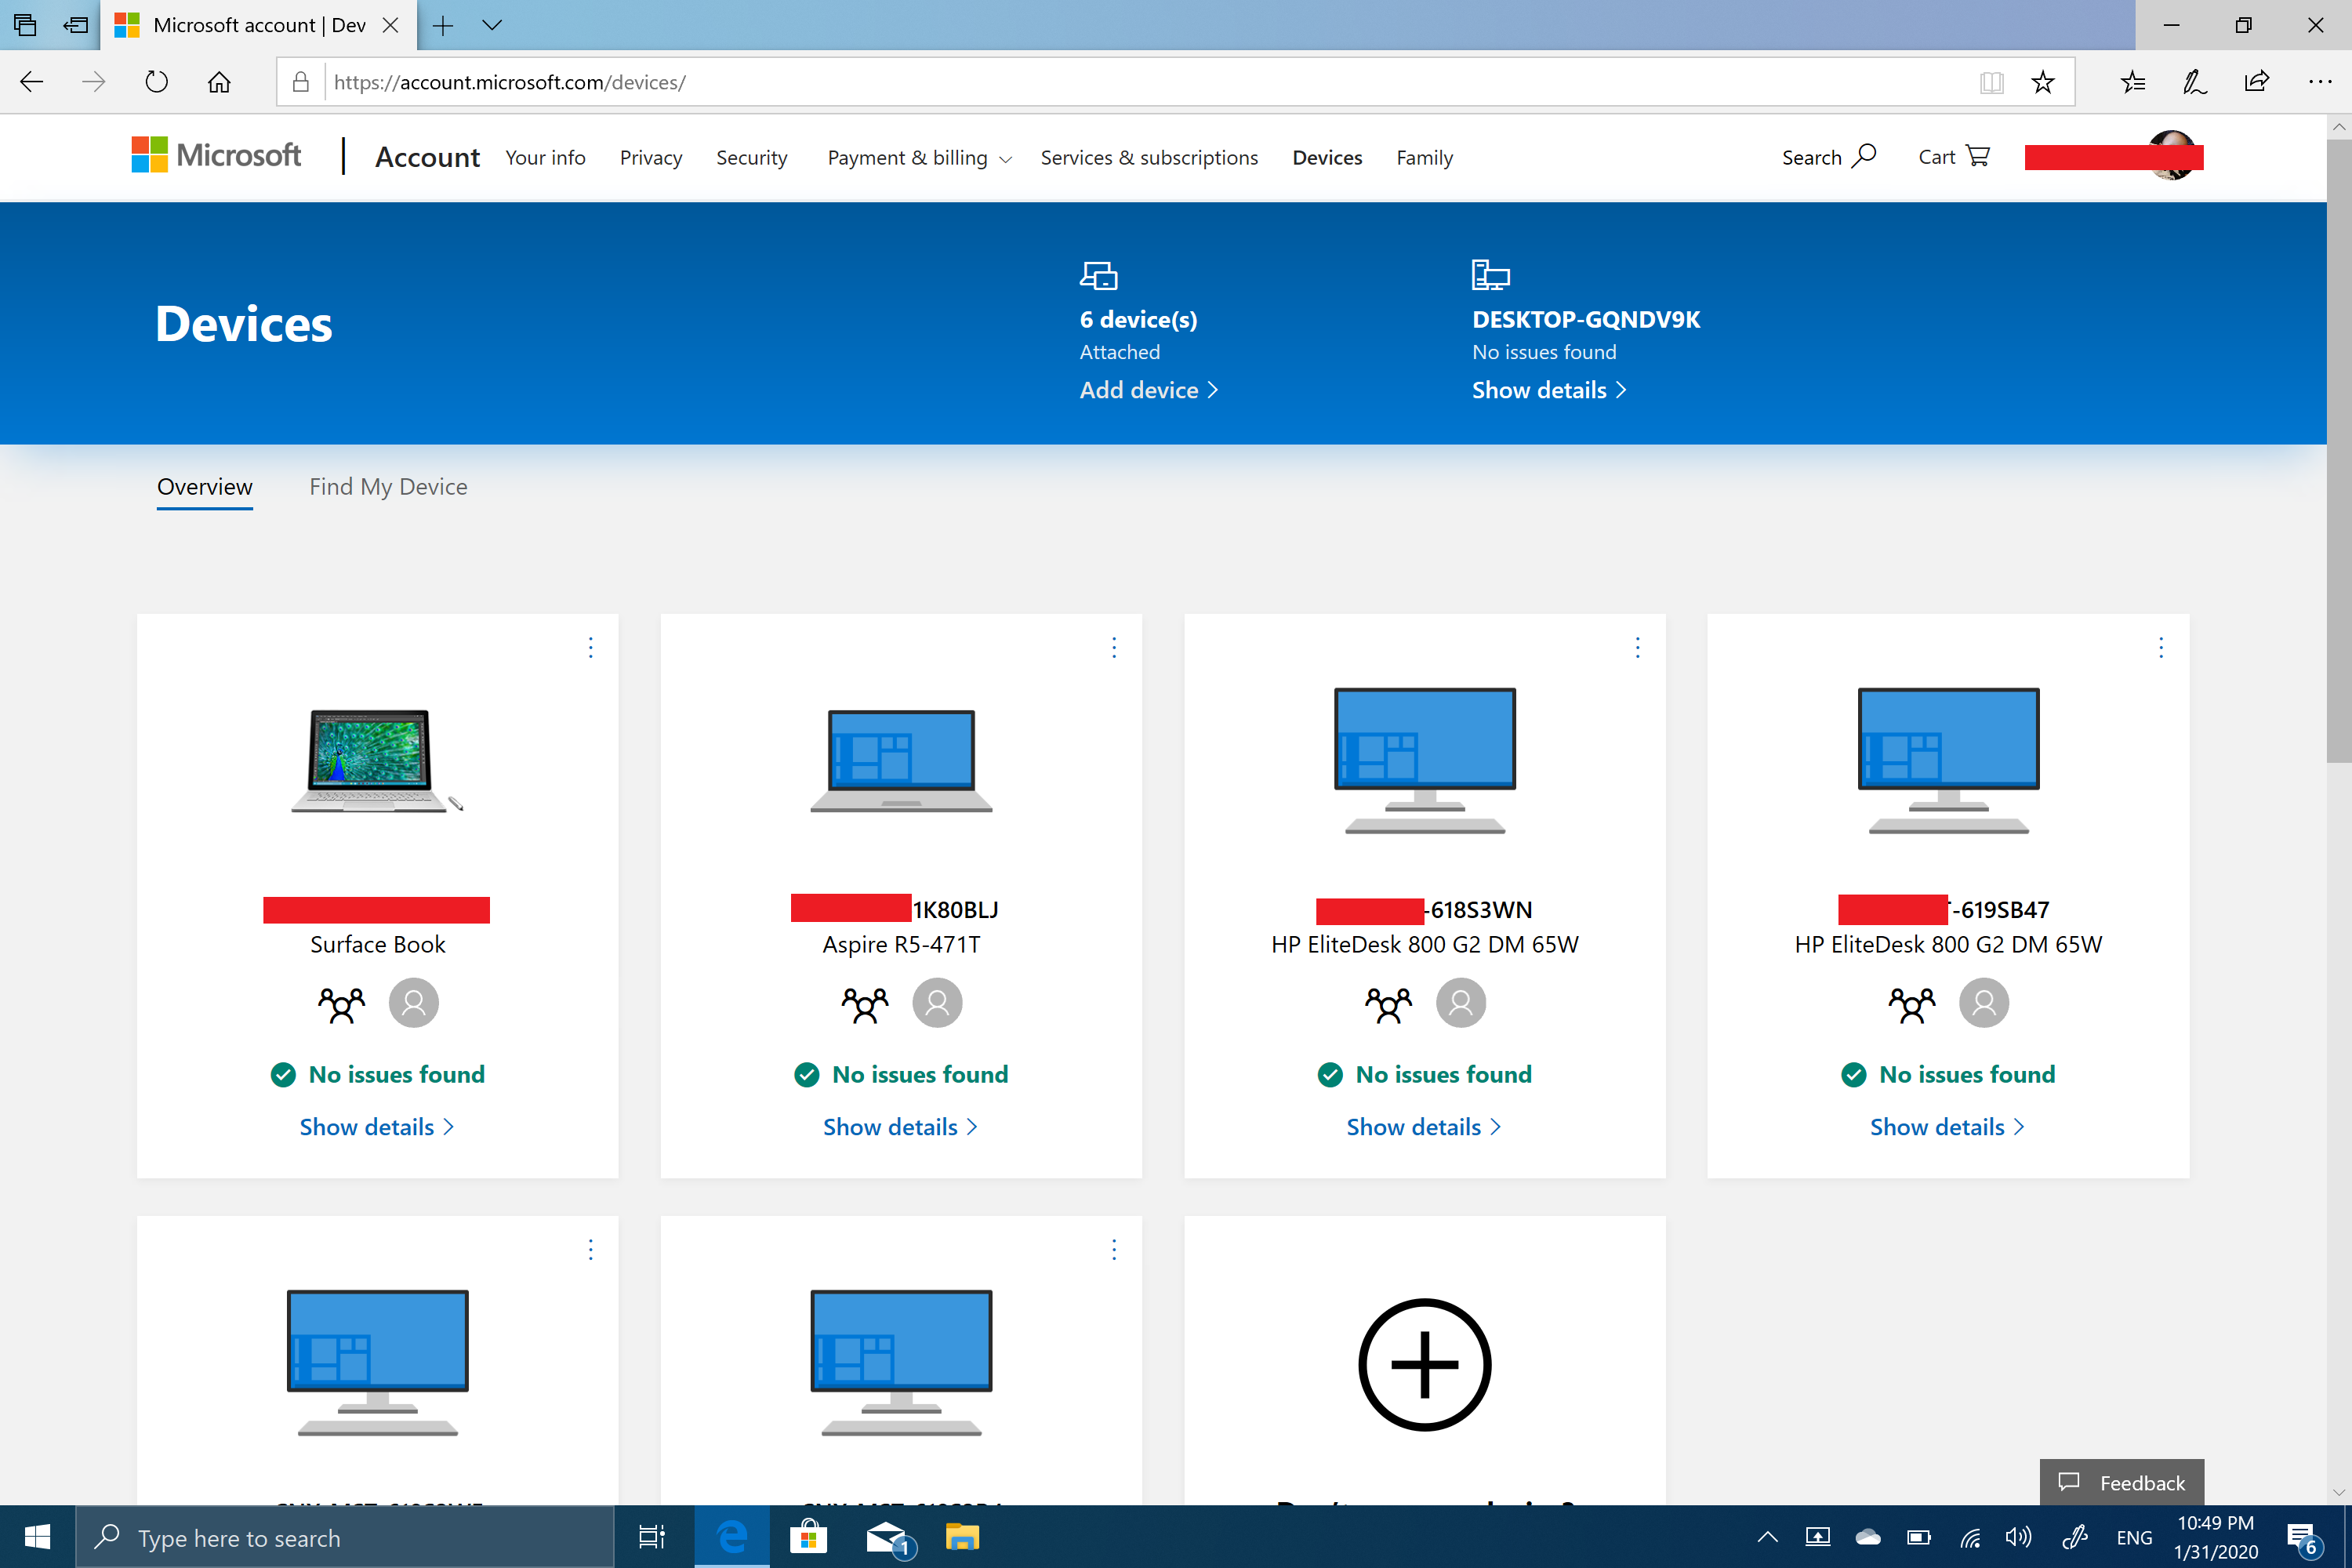Viewport: 2352px width, 1568px height.
Task: Expand the Payment & billing menu
Action: (x=920, y=158)
